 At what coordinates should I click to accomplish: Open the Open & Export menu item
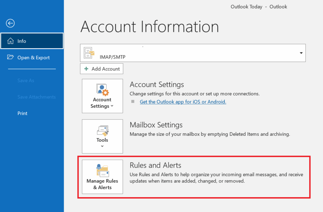point(32,57)
